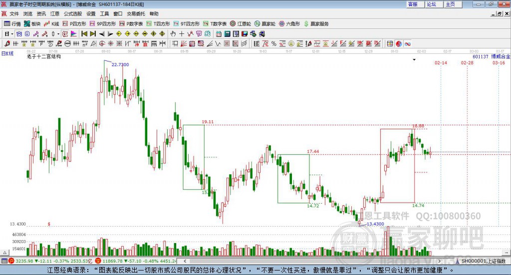This screenshot has height=275, width=511.
Task: Click the 日K线 label
Action: [7, 53]
